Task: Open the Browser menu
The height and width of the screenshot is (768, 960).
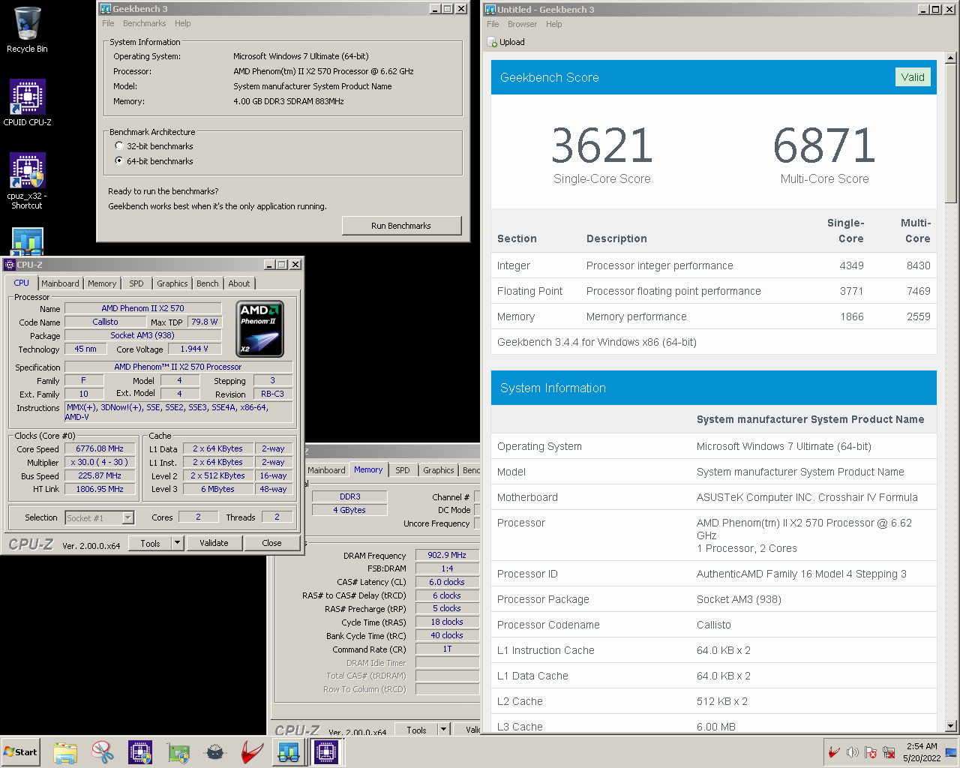Action: coord(522,24)
